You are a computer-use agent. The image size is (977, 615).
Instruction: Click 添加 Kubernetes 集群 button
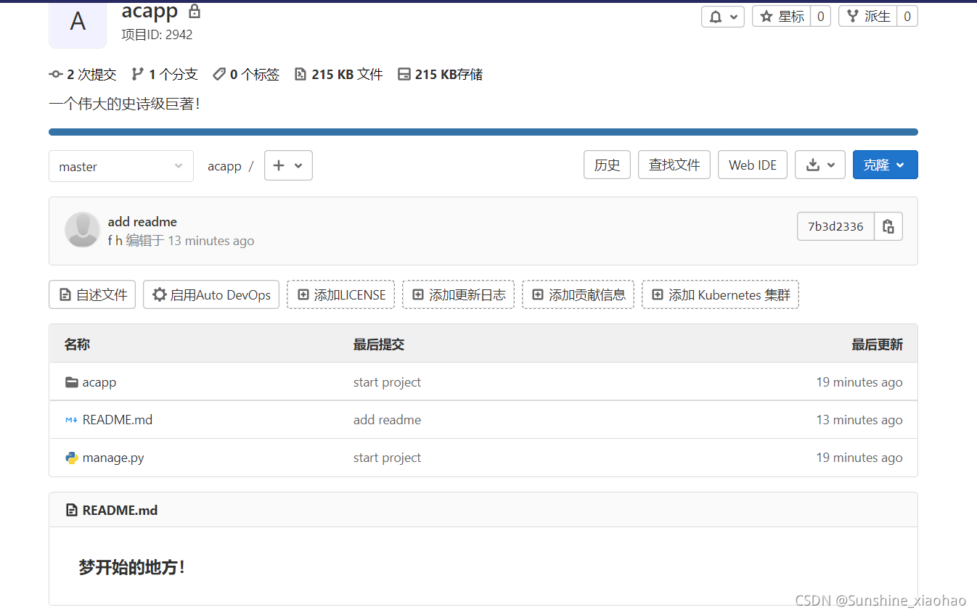point(721,294)
